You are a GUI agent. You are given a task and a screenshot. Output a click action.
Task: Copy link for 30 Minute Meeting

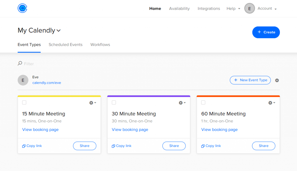click(122, 146)
